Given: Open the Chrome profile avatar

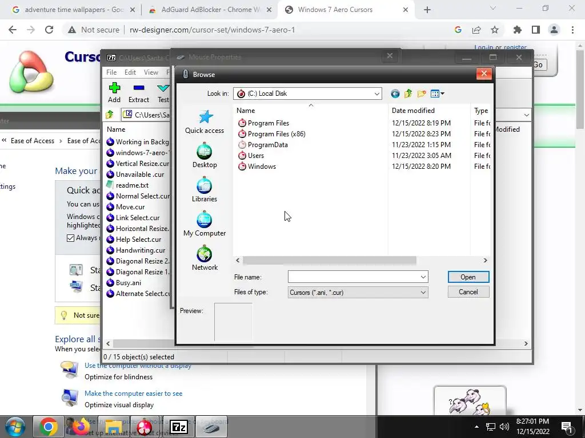Looking at the screenshot, I should click(554, 30).
